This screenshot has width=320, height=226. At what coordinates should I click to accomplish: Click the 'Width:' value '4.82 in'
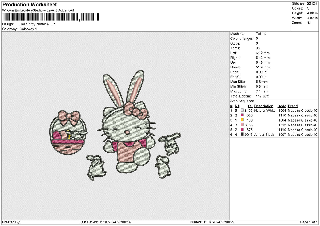(312, 18)
